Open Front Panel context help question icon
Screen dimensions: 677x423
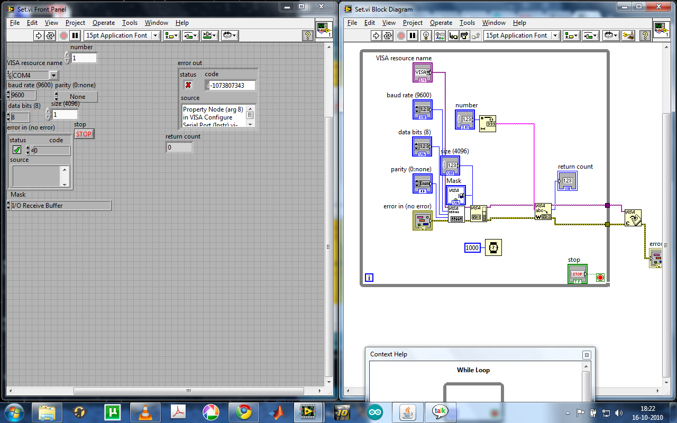[307, 35]
